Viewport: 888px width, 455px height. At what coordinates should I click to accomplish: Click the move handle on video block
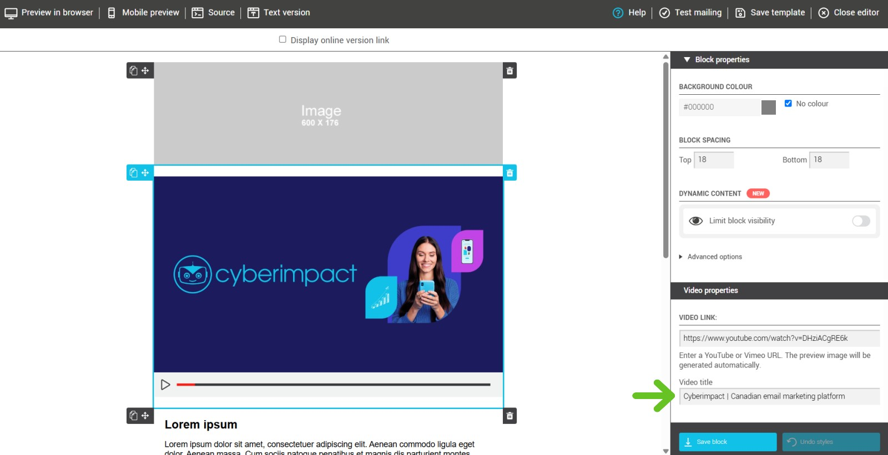pyautogui.click(x=145, y=173)
